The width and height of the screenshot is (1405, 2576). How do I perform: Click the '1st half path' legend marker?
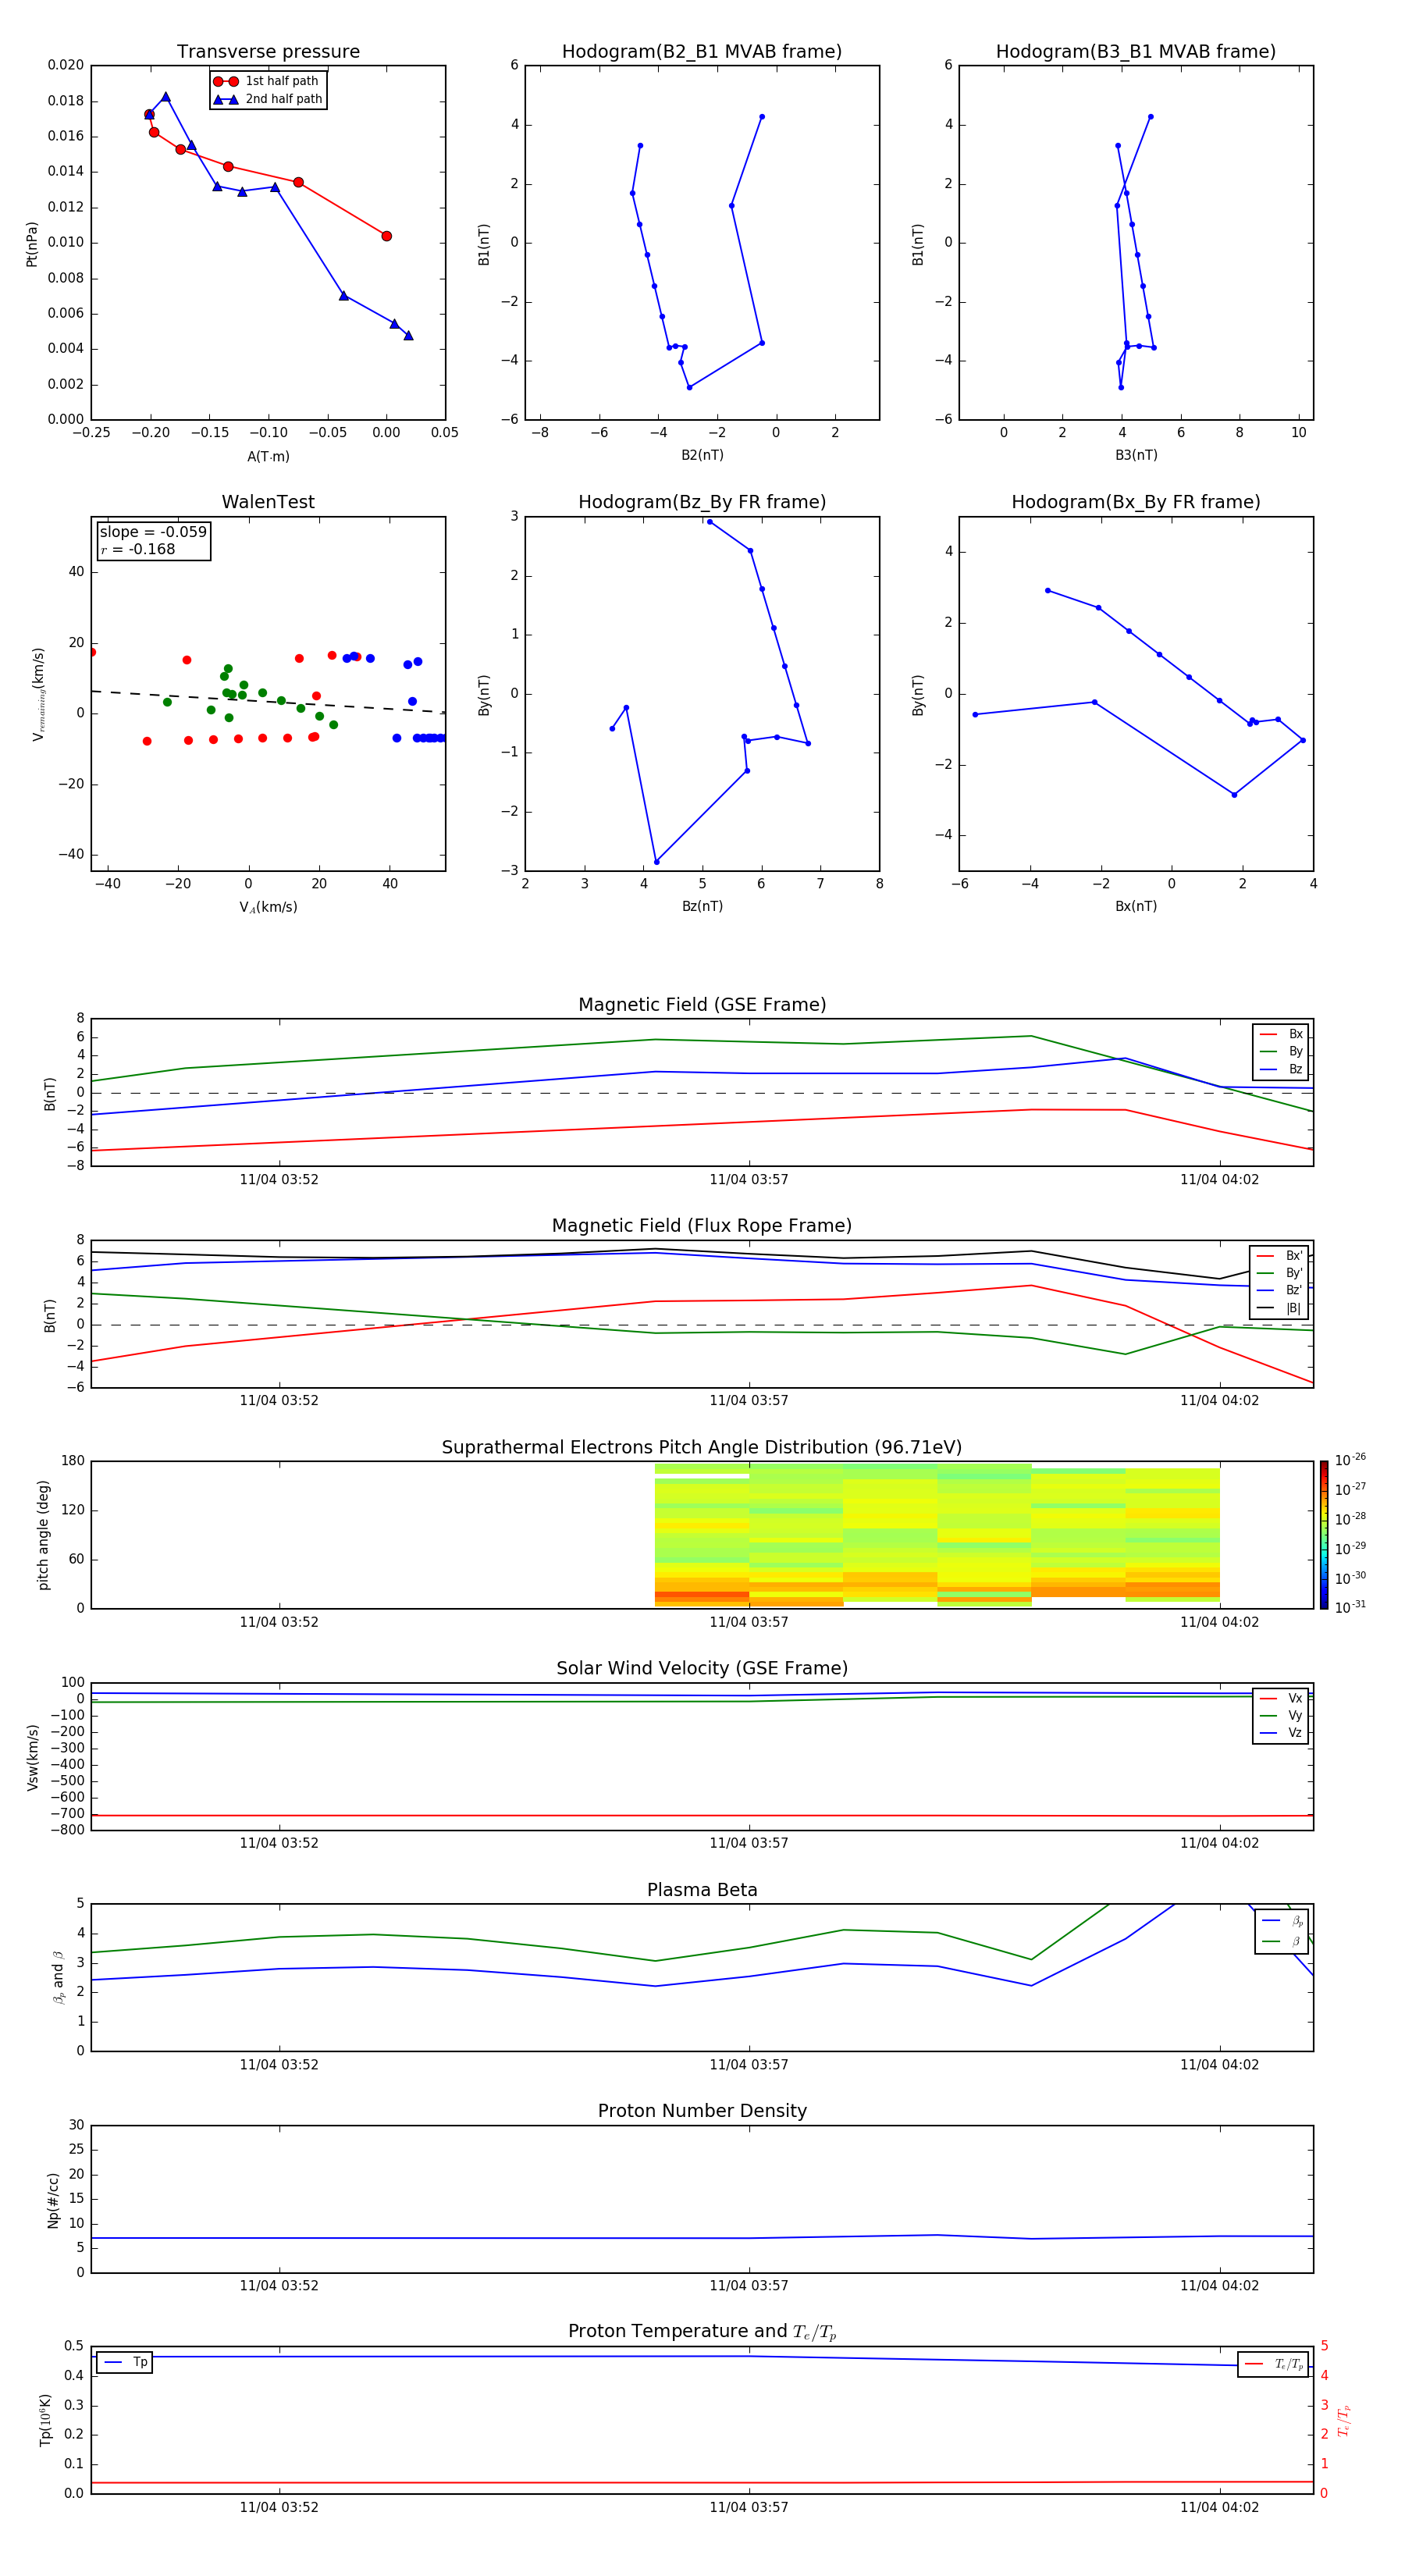tap(226, 81)
